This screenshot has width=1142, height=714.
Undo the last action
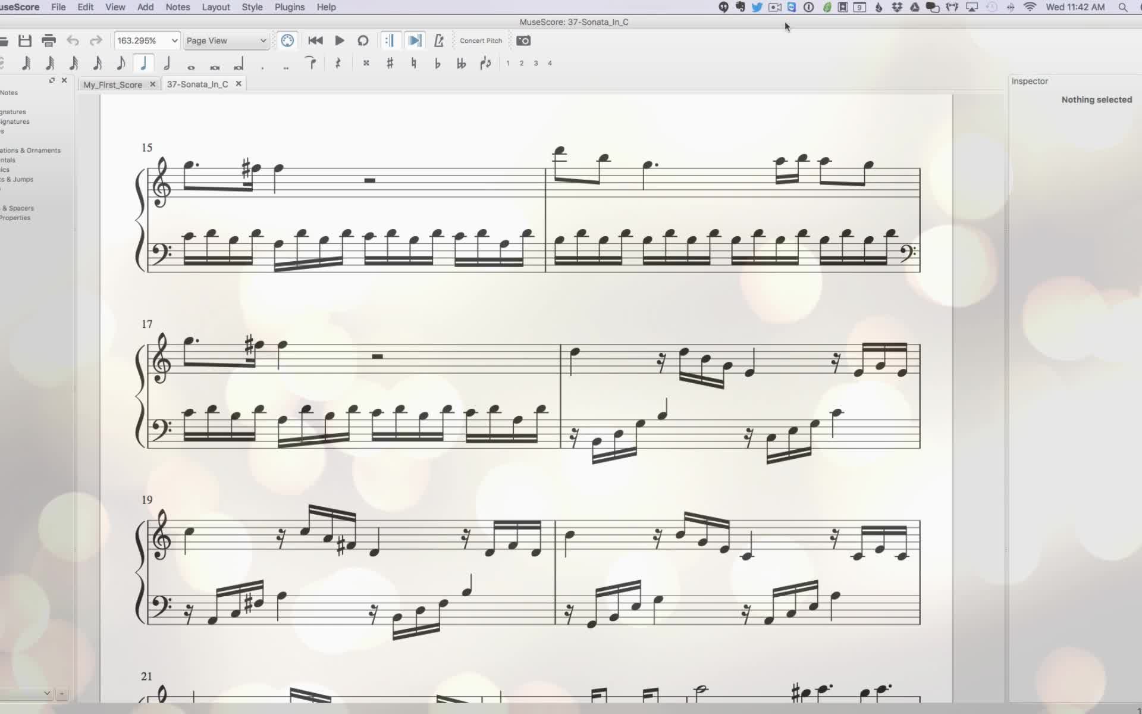click(x=73, y=40)
